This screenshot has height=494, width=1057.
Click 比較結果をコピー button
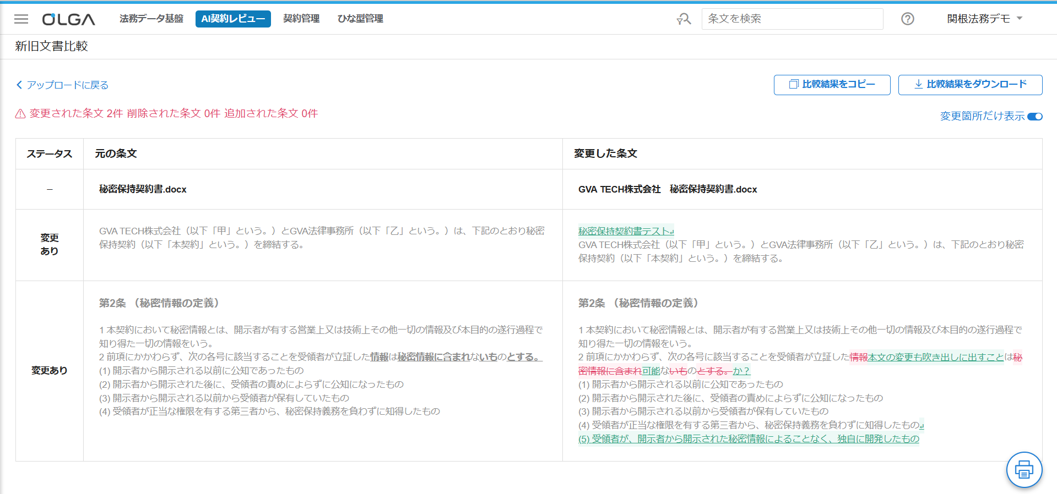832,85
